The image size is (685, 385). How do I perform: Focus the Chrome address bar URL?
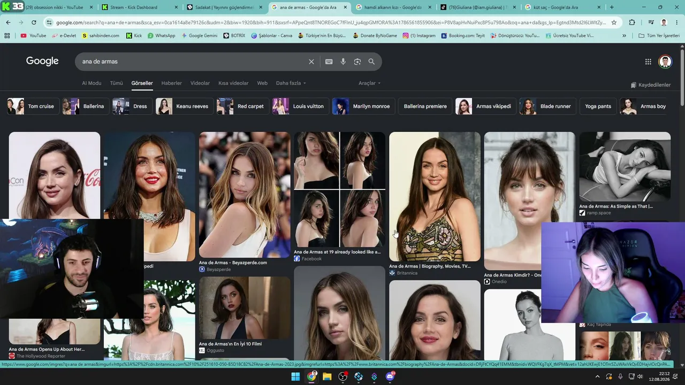coord(331,22)
